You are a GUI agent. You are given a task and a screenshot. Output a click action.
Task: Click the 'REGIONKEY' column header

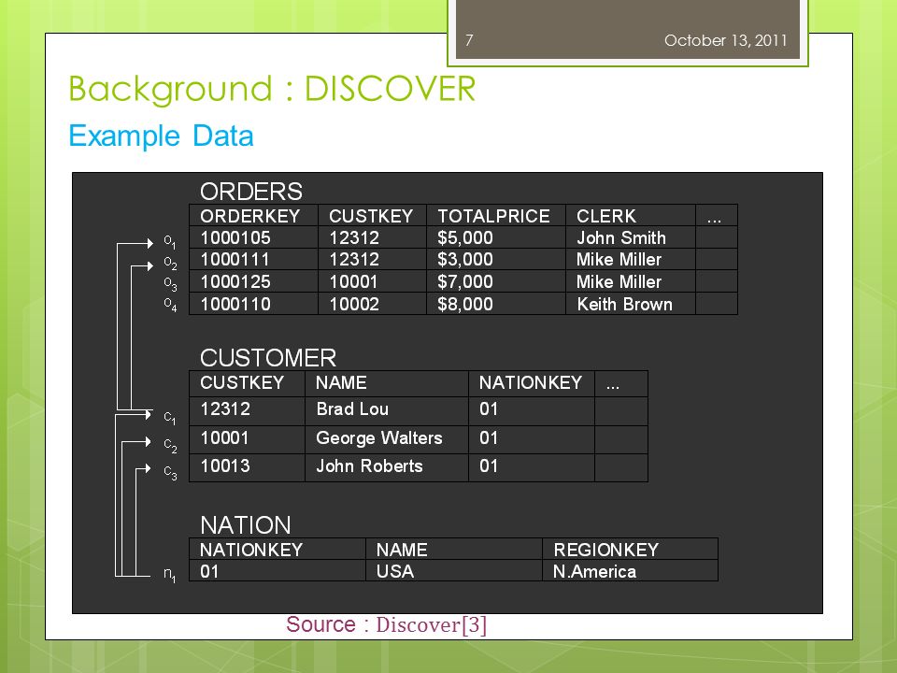point(605,550)
